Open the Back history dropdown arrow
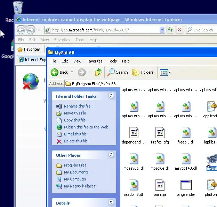217x207 pixels. tap(72, 72)
